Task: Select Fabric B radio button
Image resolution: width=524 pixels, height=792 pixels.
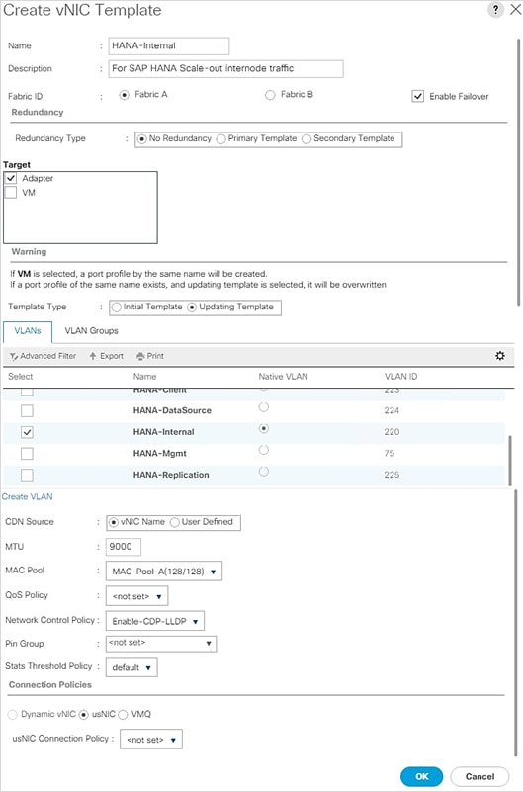Action: [x=270, y=95]
